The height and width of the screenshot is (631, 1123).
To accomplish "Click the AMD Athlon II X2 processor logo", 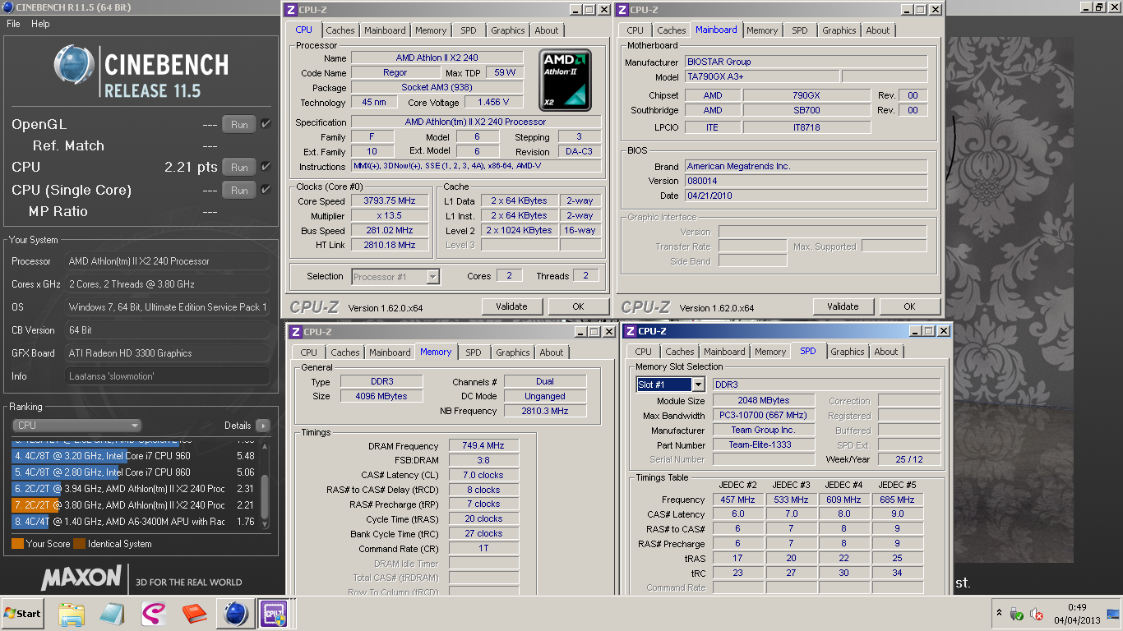I will pos(566,81).
